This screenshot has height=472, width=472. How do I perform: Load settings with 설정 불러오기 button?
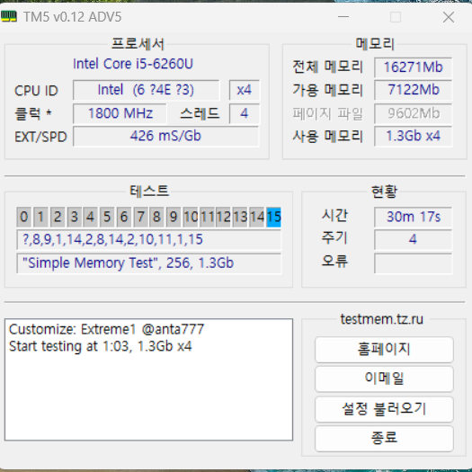tap(384, 409)
